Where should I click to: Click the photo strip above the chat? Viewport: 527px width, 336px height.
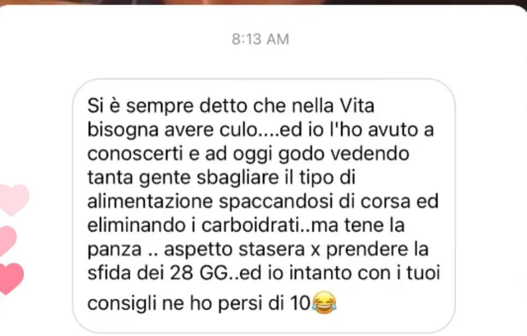click(x=263, y=2)
